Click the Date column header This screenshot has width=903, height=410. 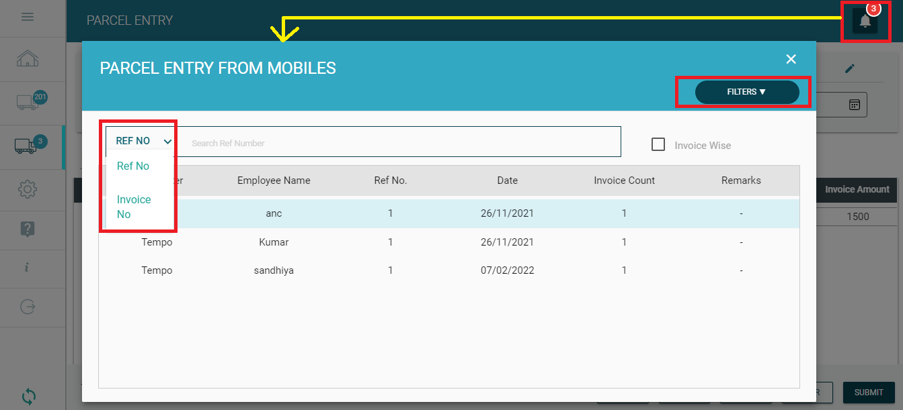(x=508, y=181)
